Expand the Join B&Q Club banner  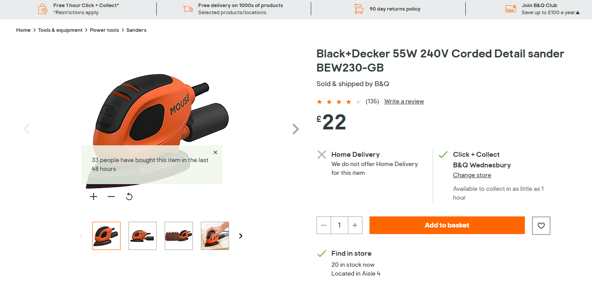tap(577, 12)
